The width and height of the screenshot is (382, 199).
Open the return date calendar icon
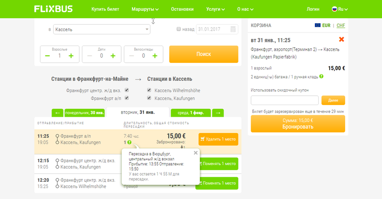[x=233, y=29]
